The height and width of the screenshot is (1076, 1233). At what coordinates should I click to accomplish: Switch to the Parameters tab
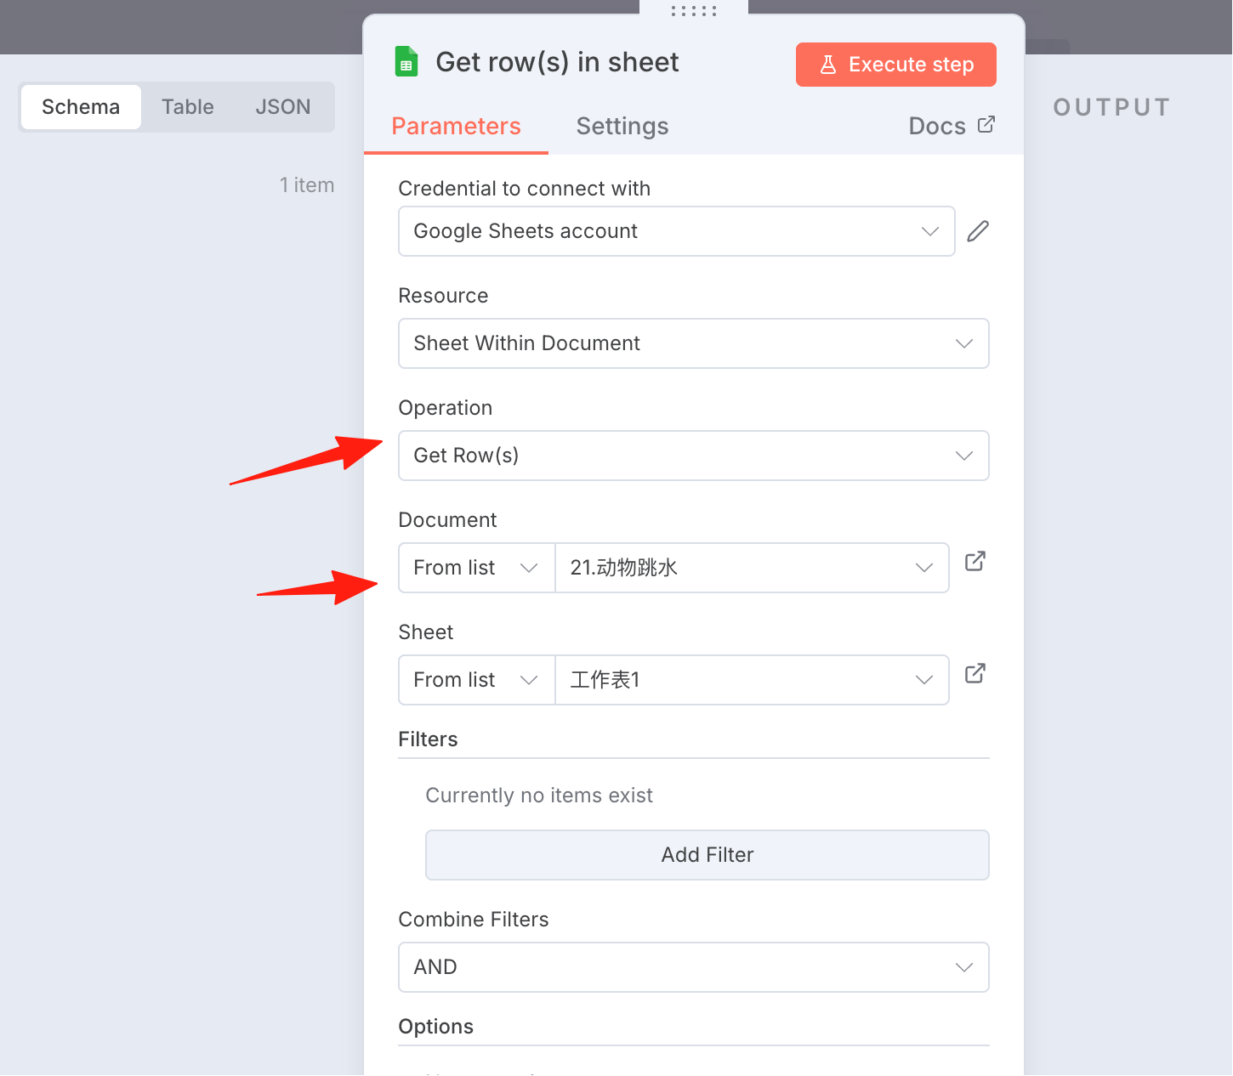pos(456,126)
